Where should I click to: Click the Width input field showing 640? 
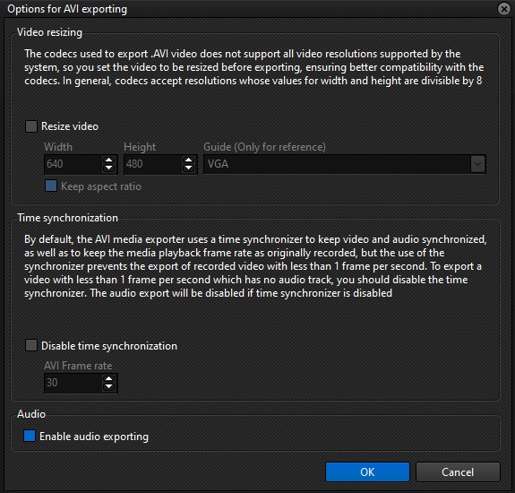[73, 164]
